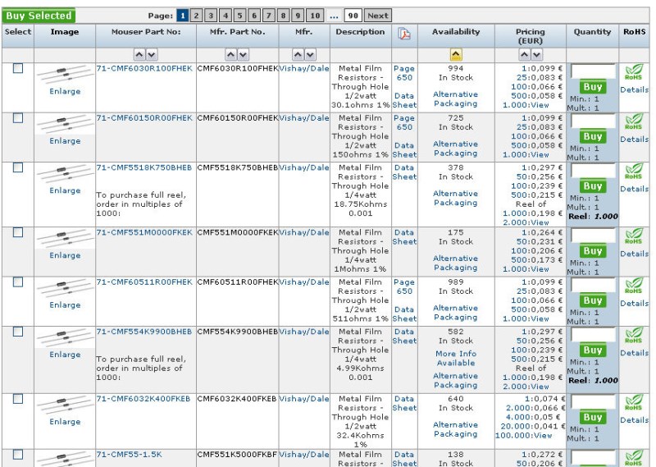The image size is (656, 467).
Task: Click Buy for 71-CMF60150R00FHEK
Action: point(592,137)
